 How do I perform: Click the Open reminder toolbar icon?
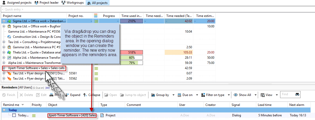coord(106,95)
